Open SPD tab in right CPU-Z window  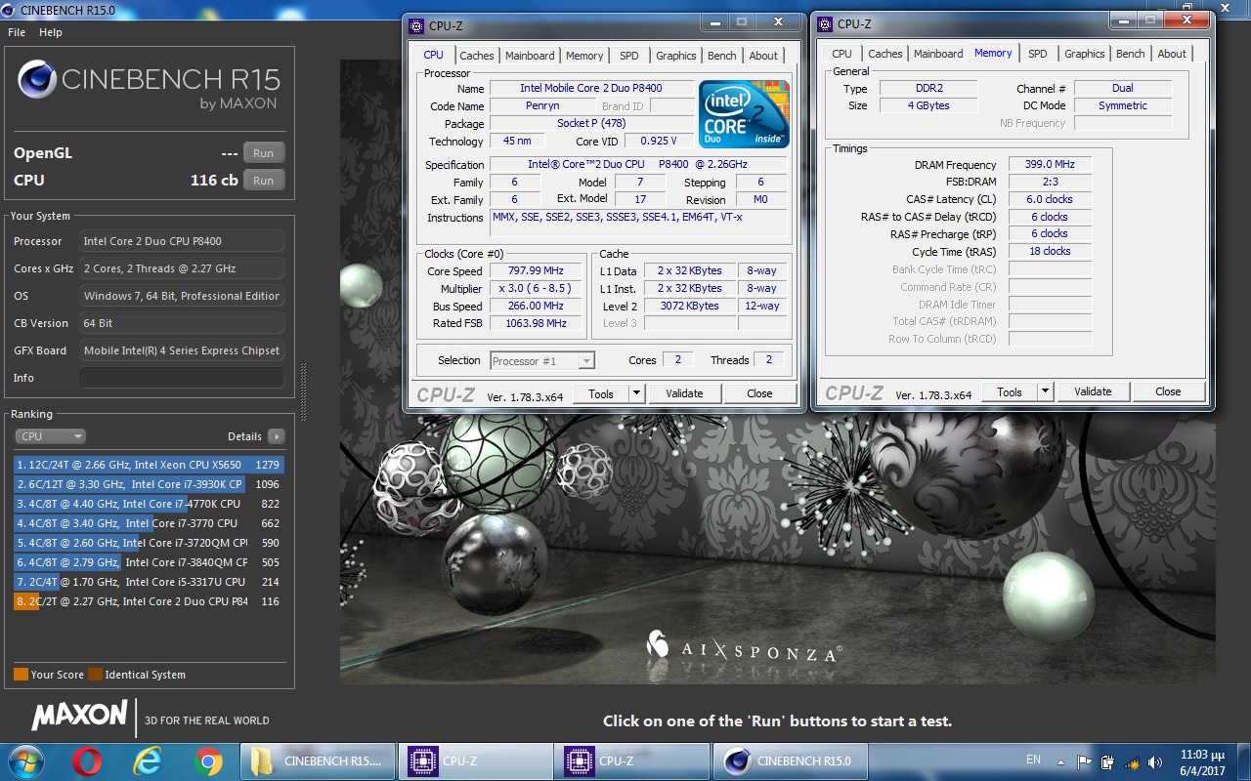click(1038, 54)
